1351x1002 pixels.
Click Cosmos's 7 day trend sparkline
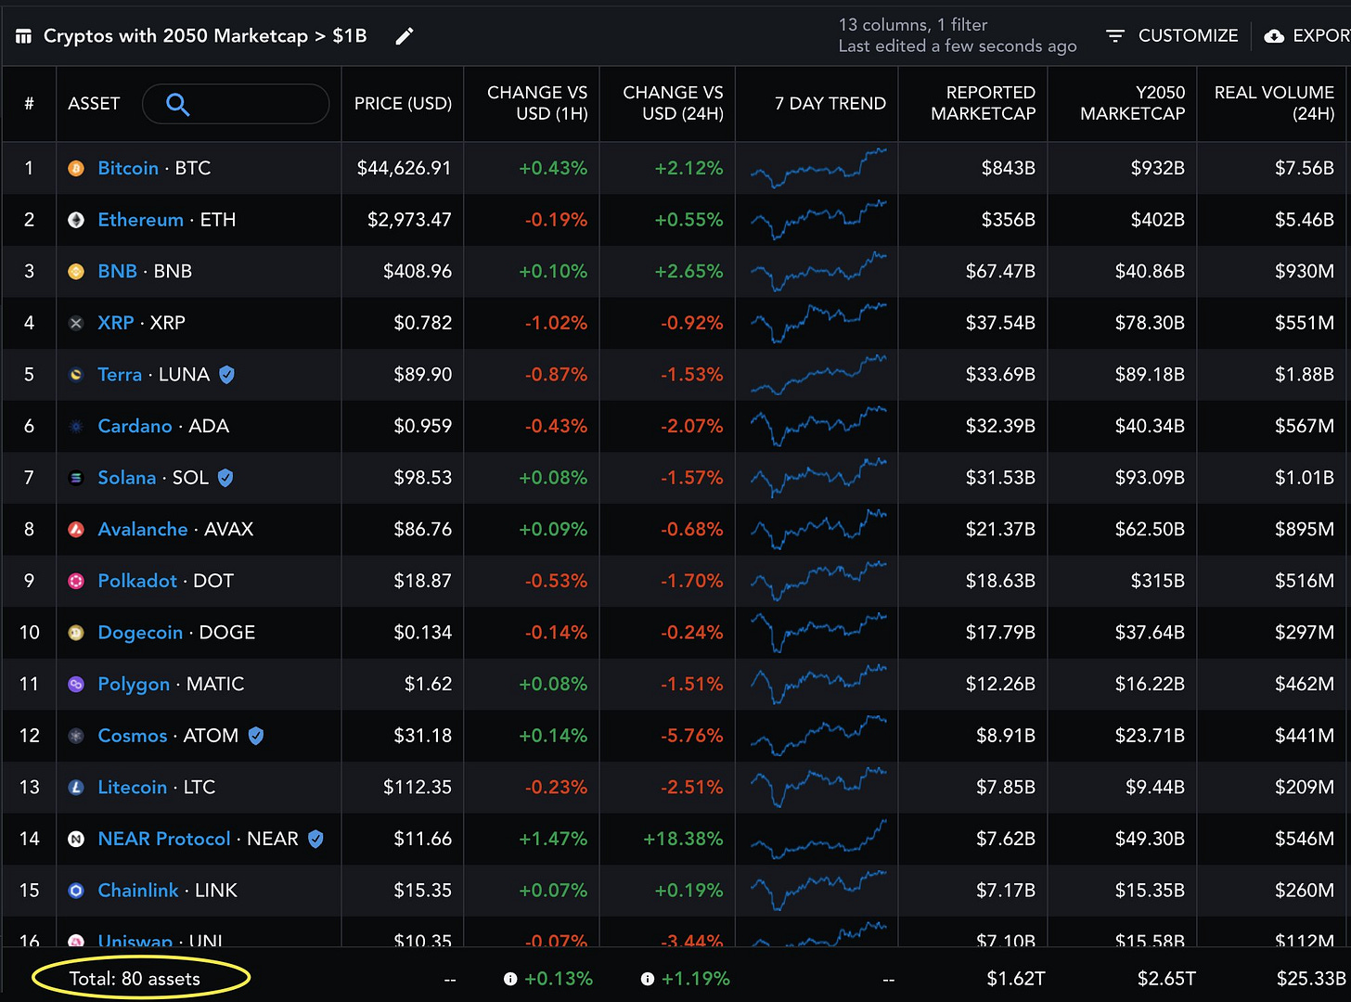(818, 735)
